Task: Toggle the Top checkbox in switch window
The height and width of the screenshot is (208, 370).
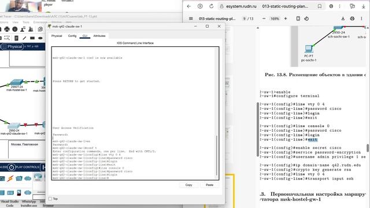Action: click(x=50, y=199)
